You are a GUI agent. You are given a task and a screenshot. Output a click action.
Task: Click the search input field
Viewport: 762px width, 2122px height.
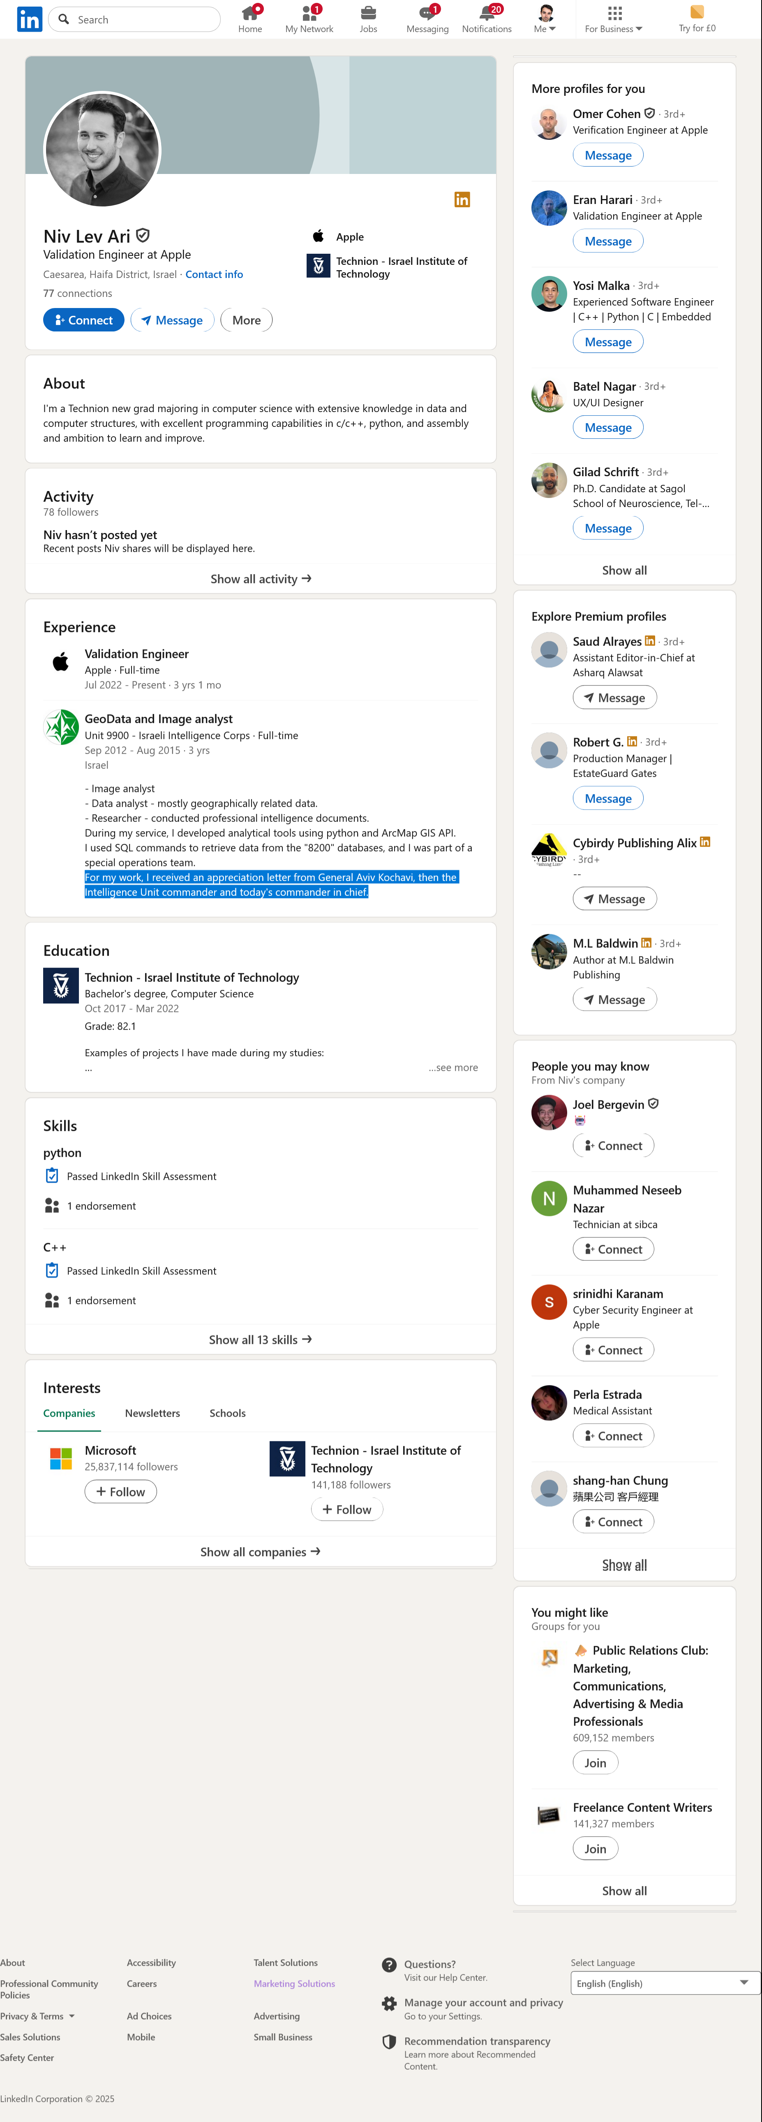click(135, 19)
